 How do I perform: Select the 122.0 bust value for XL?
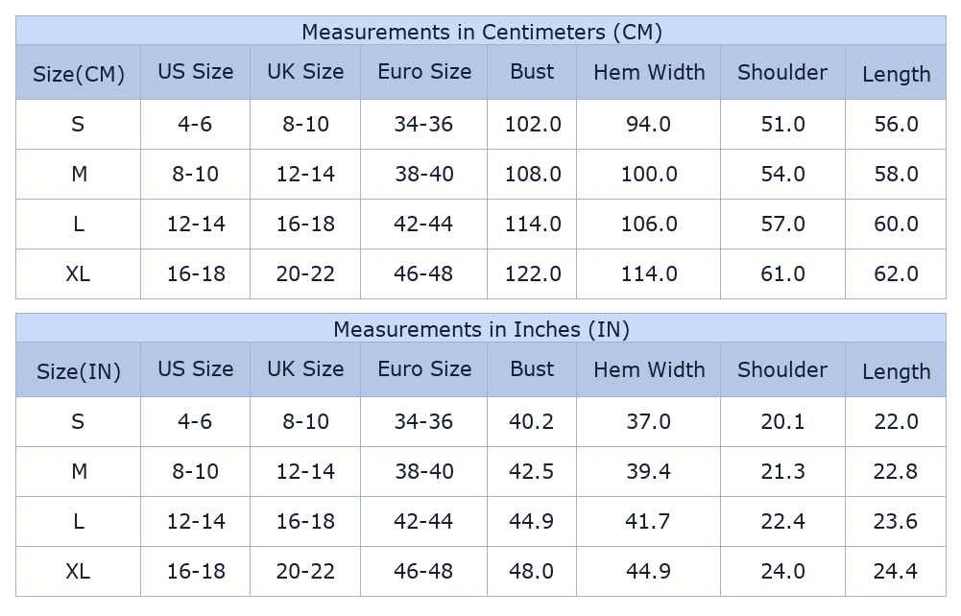coord(533,273)
